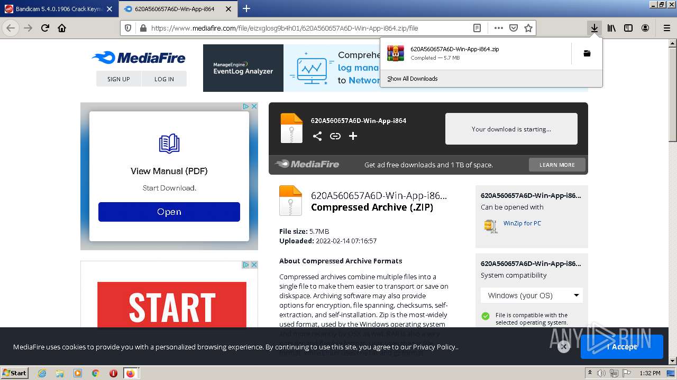Go back with the browser back arrow
677x380 pixels.
(11, 28)
